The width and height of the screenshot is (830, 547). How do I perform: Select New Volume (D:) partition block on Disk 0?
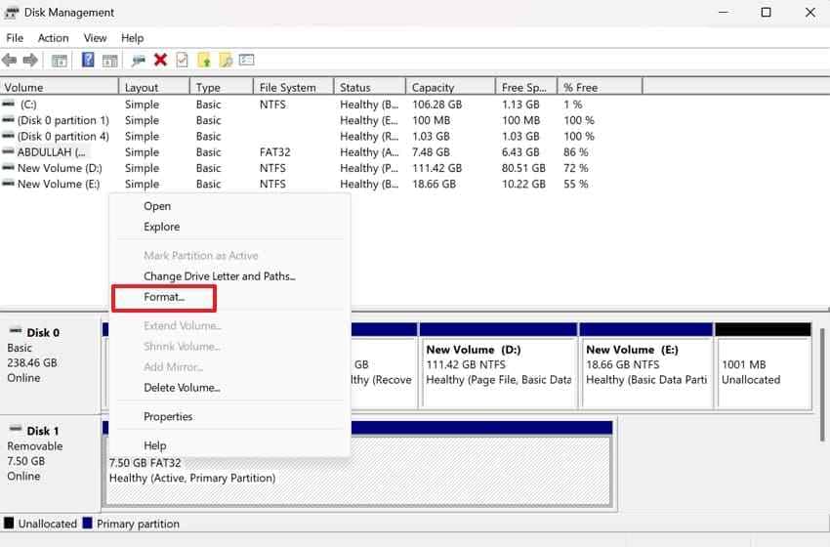(498, 365)
